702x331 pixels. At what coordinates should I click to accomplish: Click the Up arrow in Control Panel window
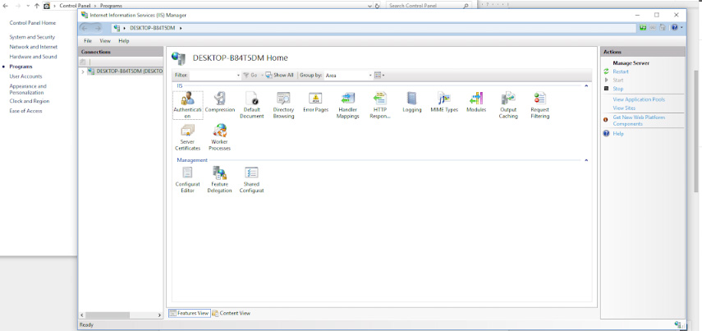click(x=37, y=6)
